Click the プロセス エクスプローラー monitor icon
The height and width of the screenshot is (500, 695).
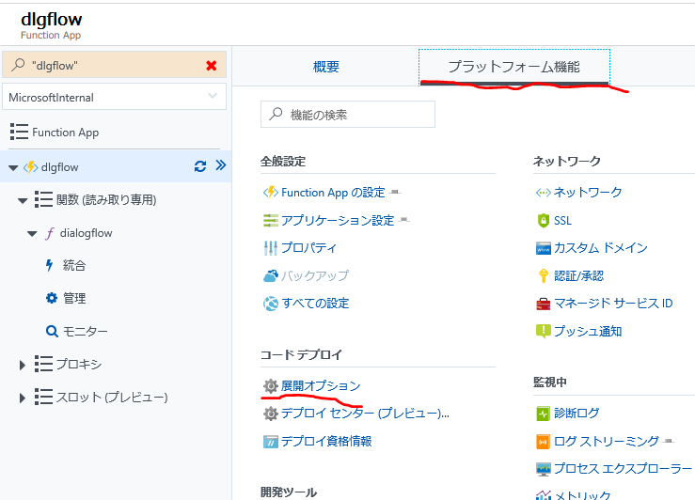click(x=543, y=469)
